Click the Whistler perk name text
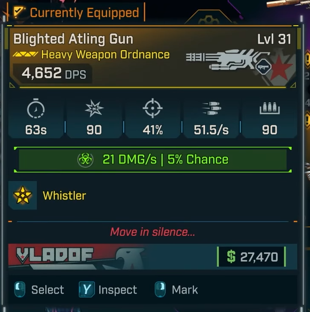Viewport: 310px width, 312px height. [64, 196]
